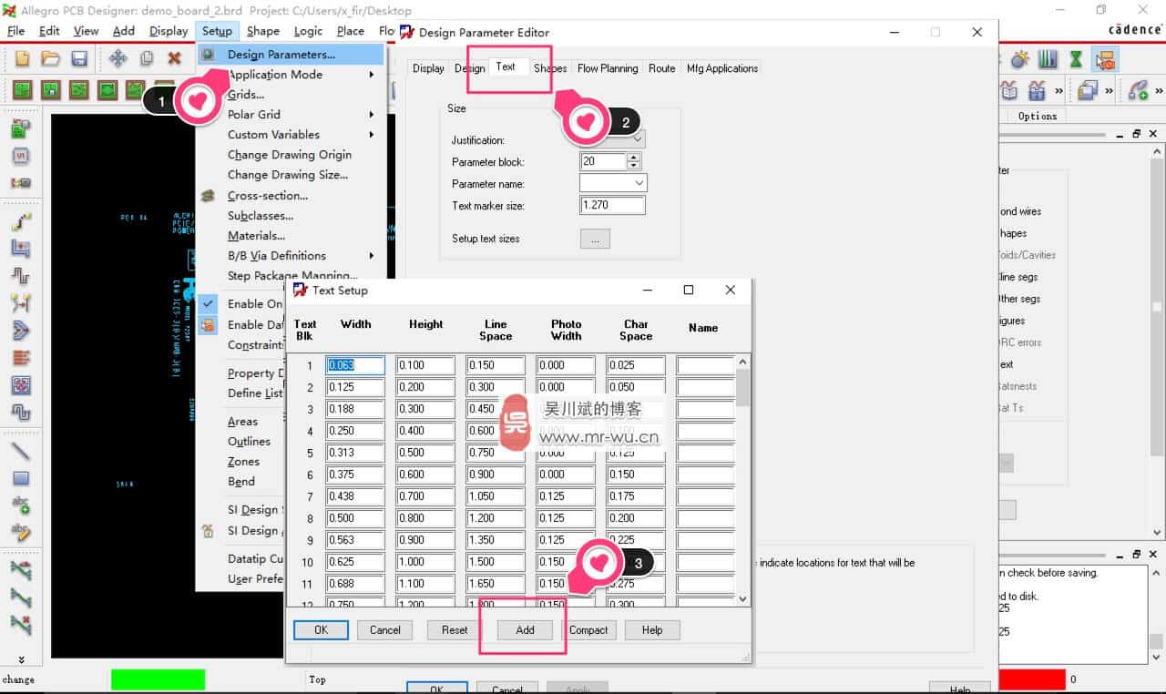Click the delete shape icon at left toolbar bottom
This screenshot has height=694, width=1166.
(x=20, y=625)
